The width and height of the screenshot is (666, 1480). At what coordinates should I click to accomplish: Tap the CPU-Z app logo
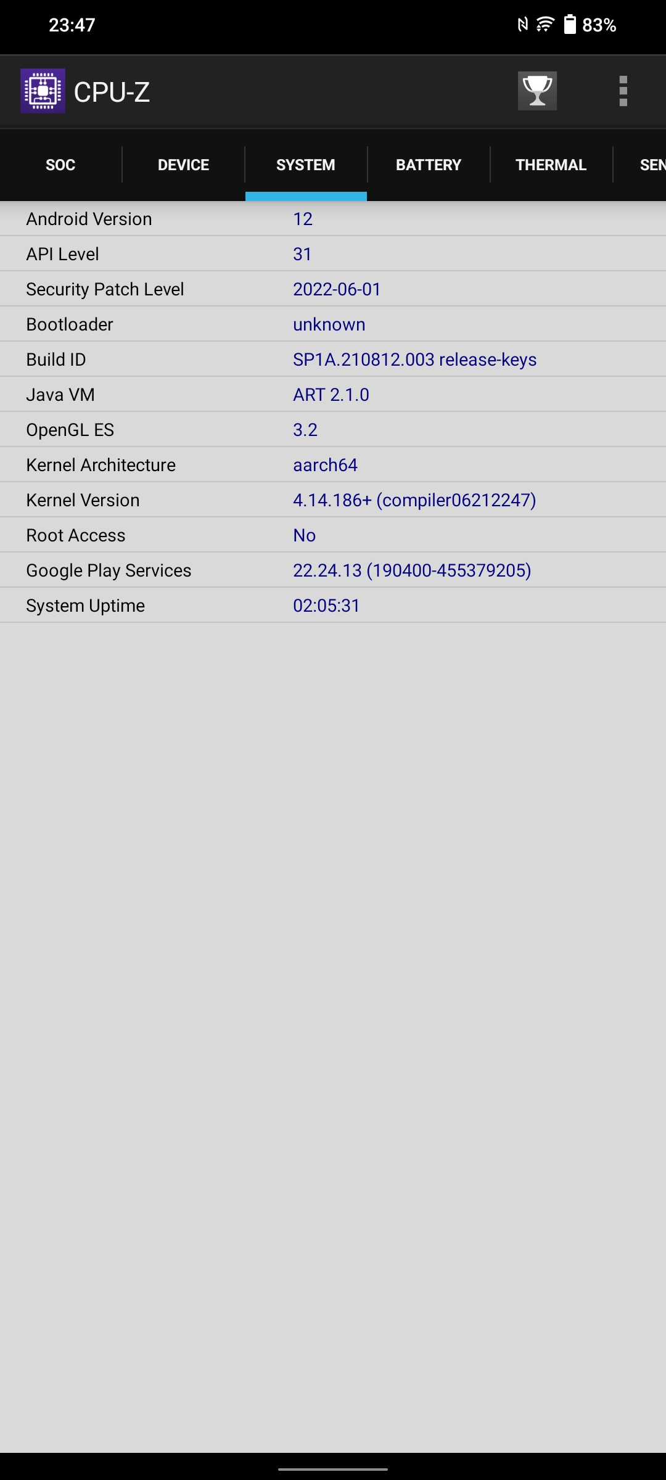[x=43, y=91]
